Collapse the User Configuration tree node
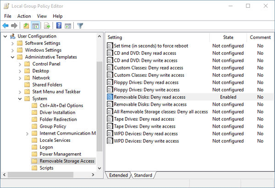Image resolution: width=275 pixels, height=188 pixels. pos(5,36)
